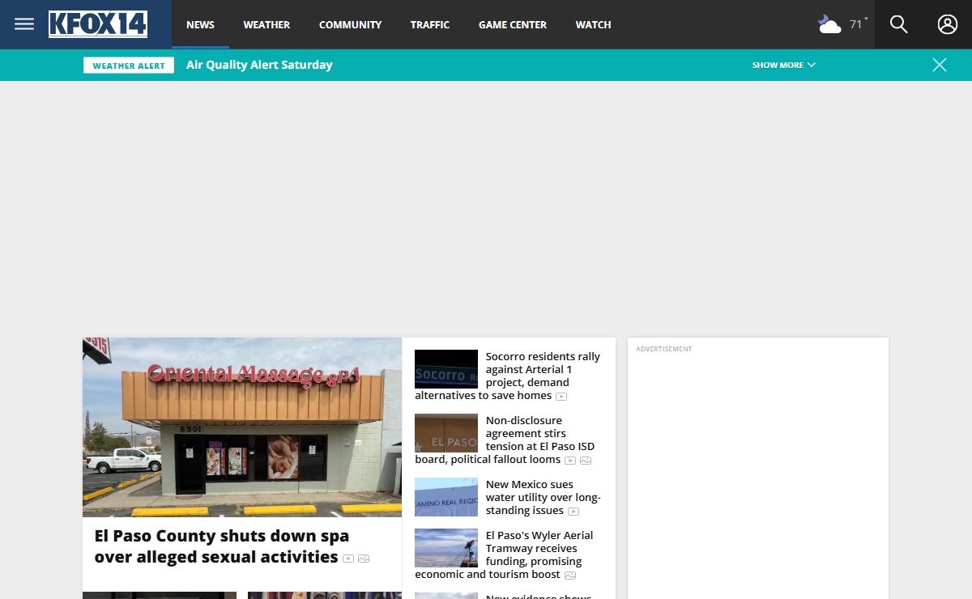Expand Show More in weather alert
The height and width of the screenshot is (599, 972).
783,65
